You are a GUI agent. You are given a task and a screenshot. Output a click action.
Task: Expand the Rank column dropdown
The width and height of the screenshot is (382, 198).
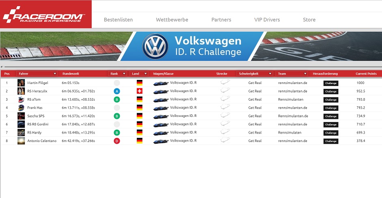[x=117, y=74]
